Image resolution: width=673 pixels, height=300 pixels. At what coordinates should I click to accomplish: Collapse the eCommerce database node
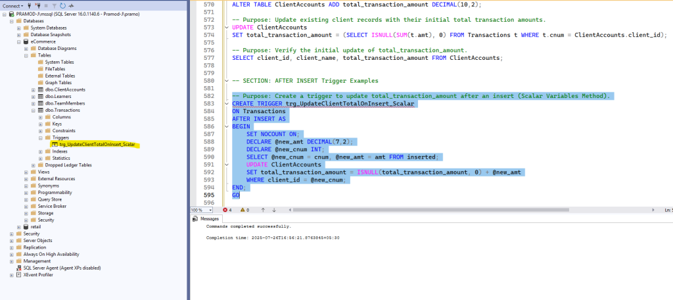click(x=19, y=41)
